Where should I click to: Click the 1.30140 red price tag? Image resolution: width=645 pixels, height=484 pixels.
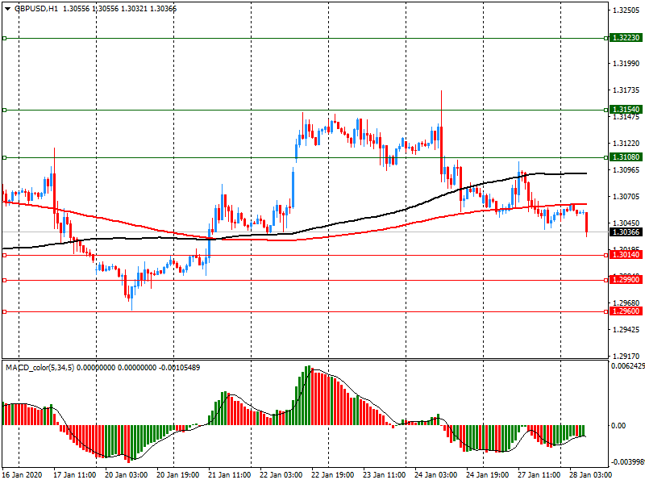626,255
